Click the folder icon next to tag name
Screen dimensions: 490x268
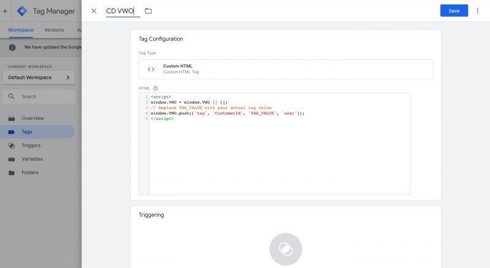148,11
